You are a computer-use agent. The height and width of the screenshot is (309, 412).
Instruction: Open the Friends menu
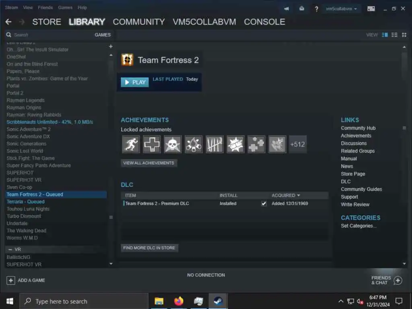45,8
